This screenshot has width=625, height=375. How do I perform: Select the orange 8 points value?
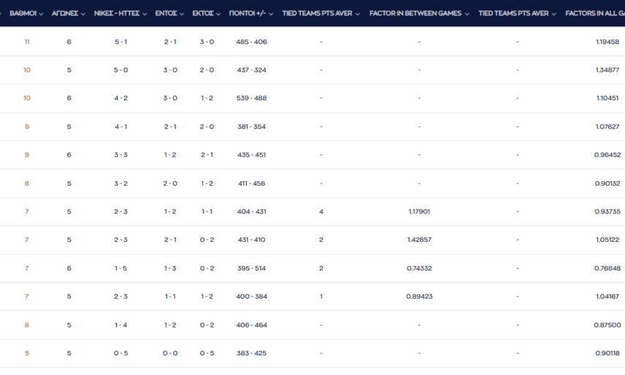(x=27, y=183)
